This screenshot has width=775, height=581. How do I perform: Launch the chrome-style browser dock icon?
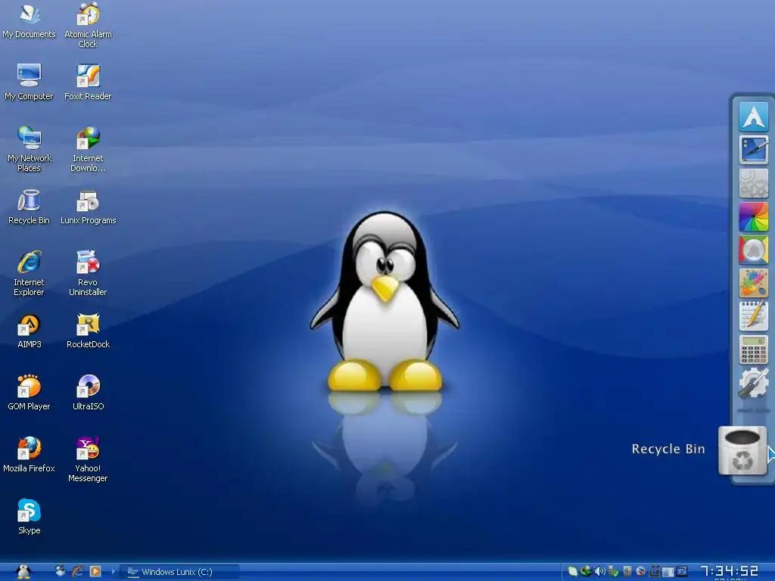coord(753,250)
